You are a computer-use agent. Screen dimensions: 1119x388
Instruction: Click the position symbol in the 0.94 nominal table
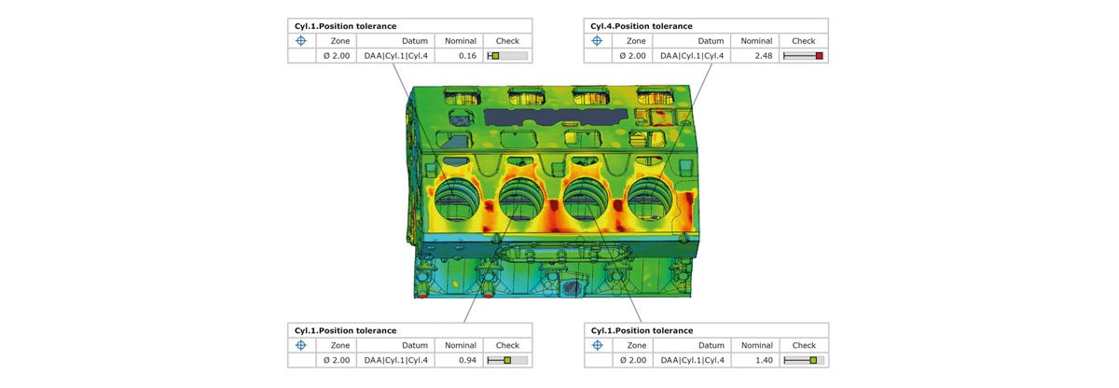point(302,345)
